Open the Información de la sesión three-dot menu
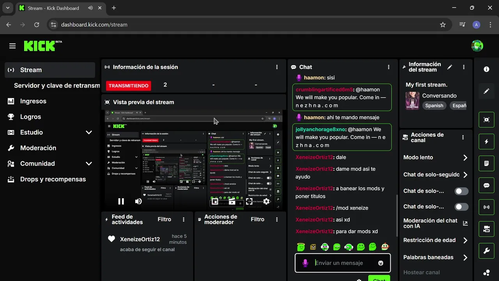The image size is (499, 281). point(277,67)
